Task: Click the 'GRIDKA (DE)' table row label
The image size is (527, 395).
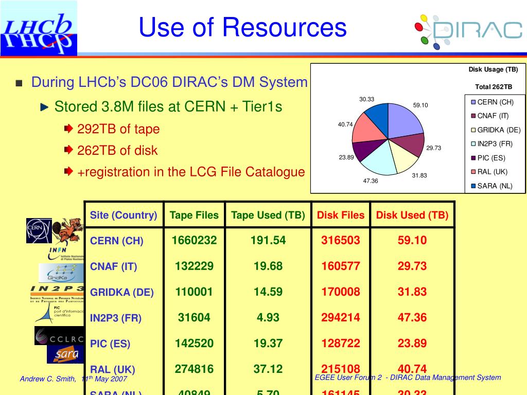Action: click(x=121, y=292)
